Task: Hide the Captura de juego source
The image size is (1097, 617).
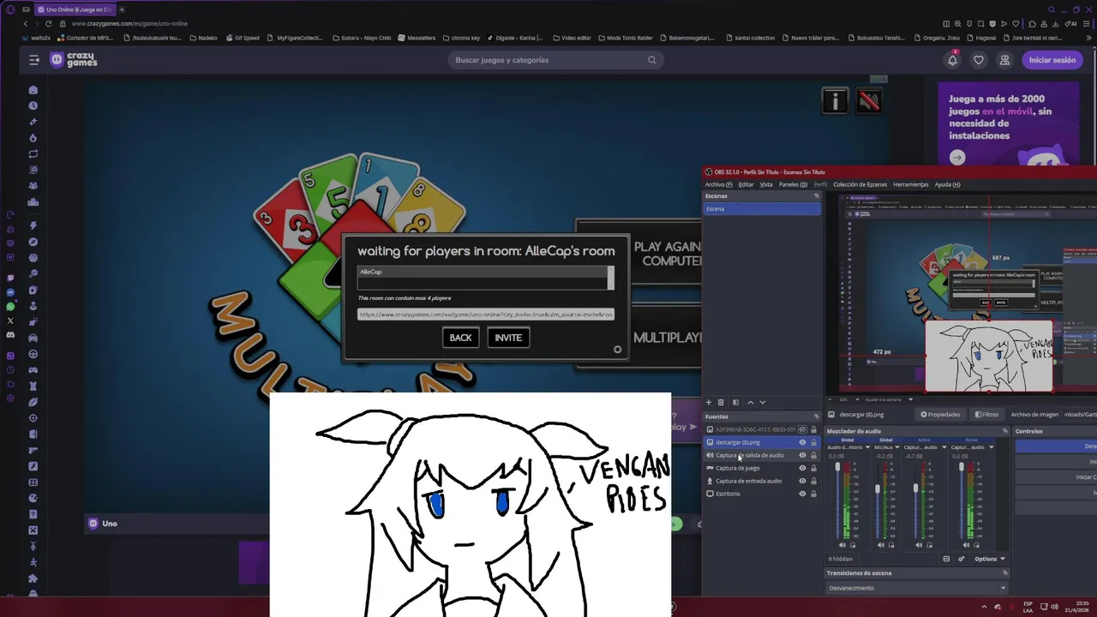Action: 802,468
